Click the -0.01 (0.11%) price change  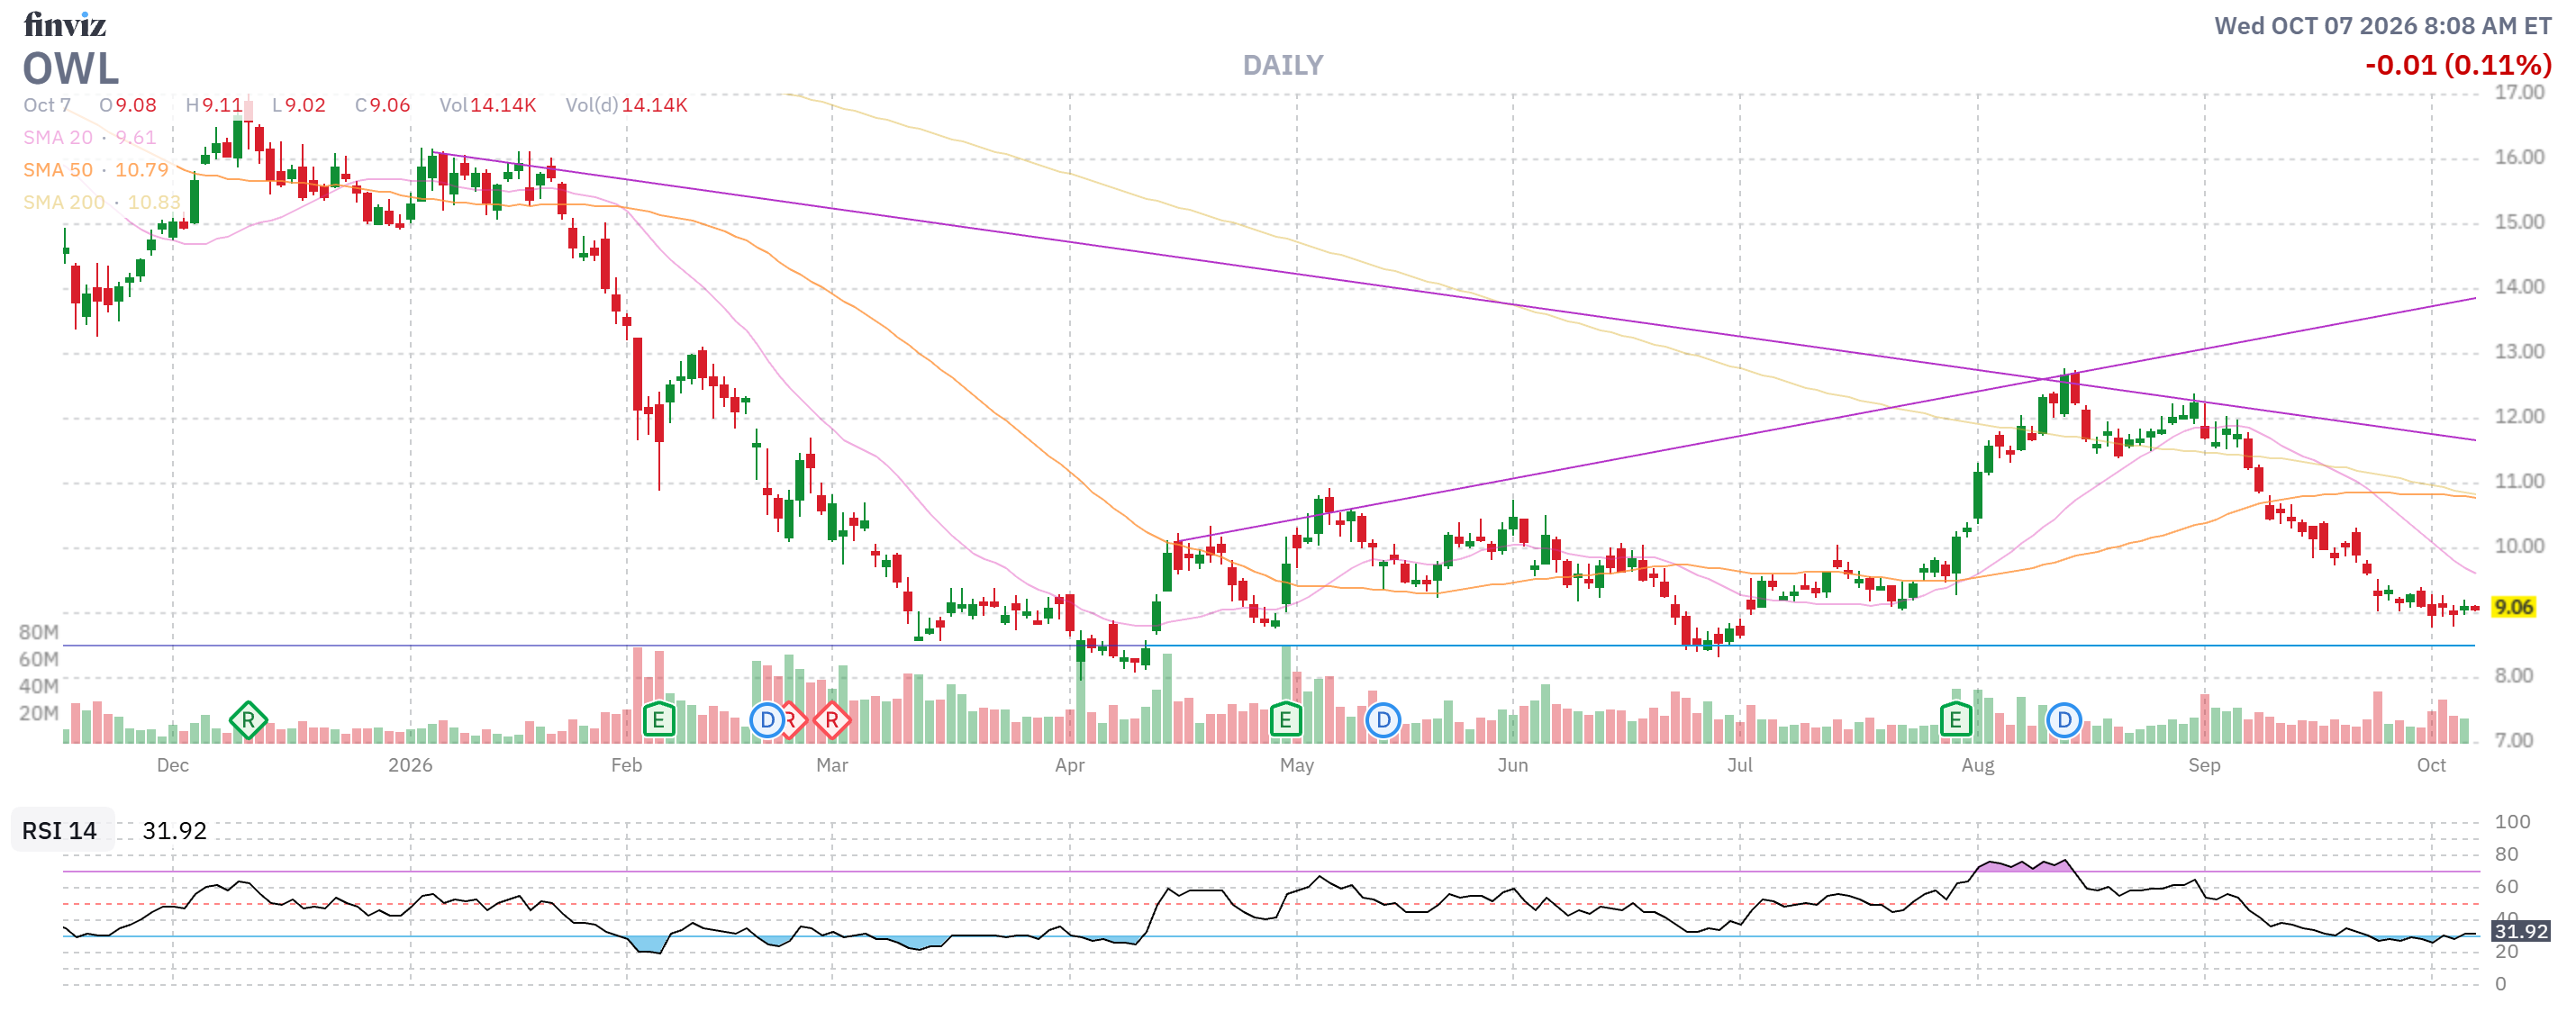2458,65
